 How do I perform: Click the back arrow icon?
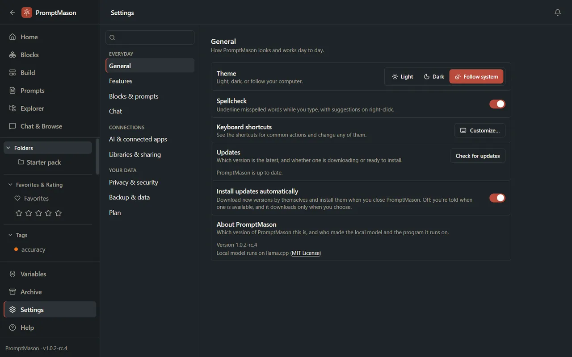[13, 12]
